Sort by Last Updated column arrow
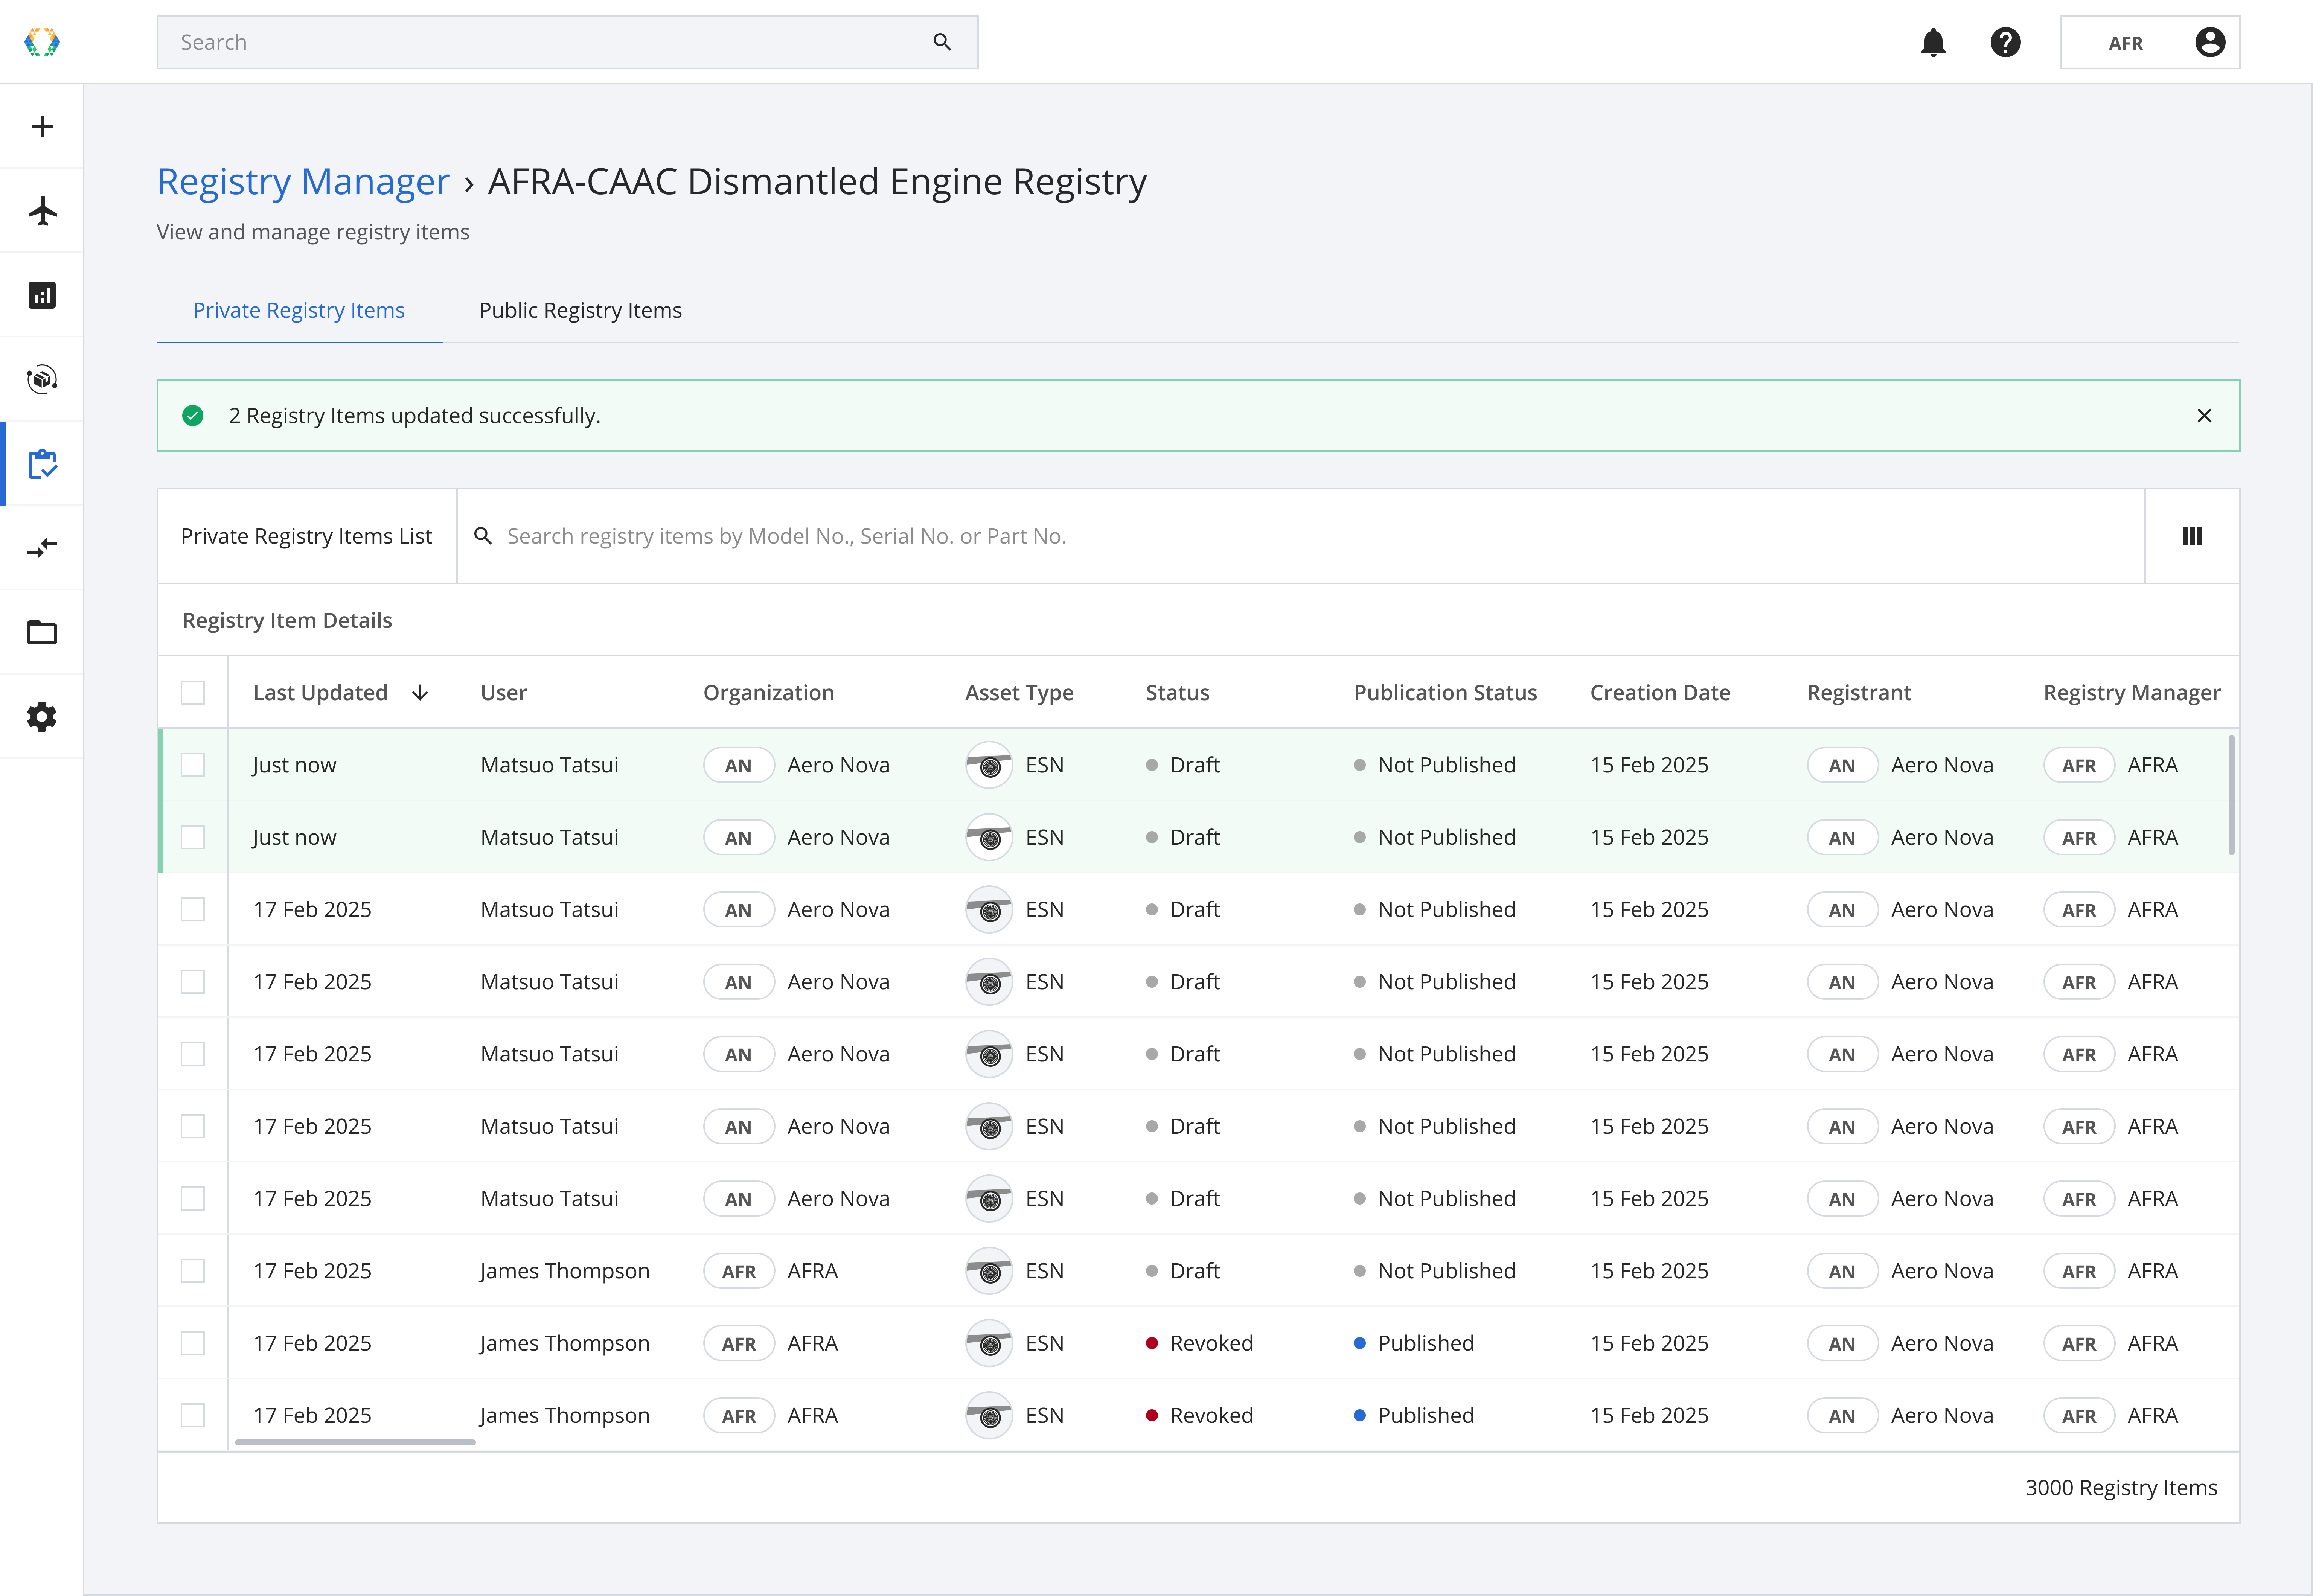The image size is (2313, 1596). click(420, 692)
